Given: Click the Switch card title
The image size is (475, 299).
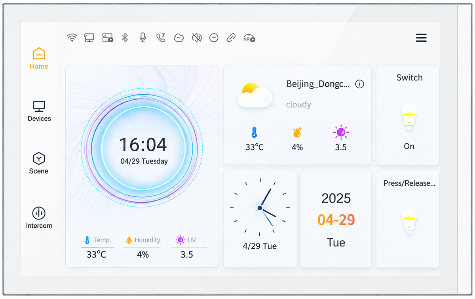Looking at the screenshot, I should (x=409, y=78).
